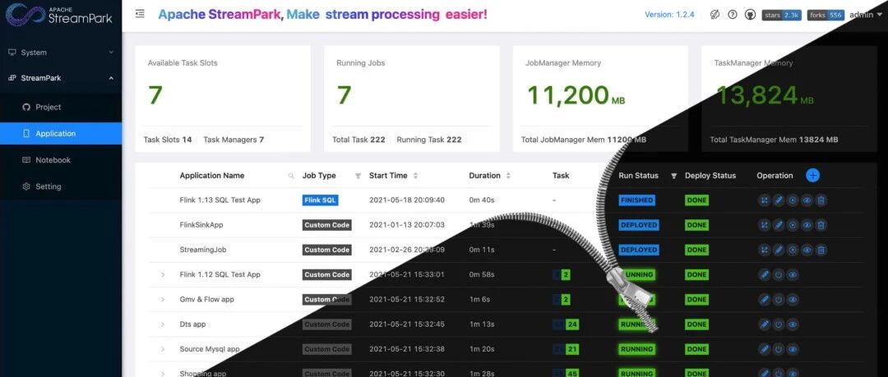
Task: View details of StreamingJob with eye icon
Action: (807, 250)
